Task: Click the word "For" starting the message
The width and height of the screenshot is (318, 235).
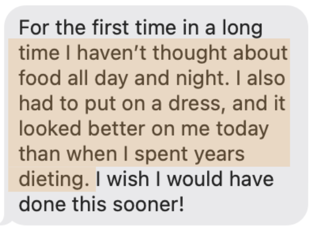Action: [x=35, y=27]
